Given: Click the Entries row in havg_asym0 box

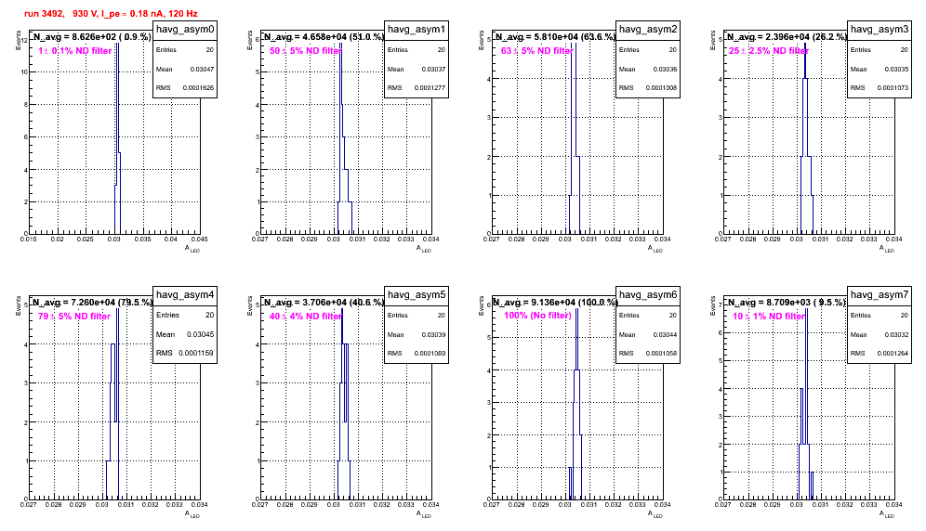Looking at the screenshot, I should [185, 50].
